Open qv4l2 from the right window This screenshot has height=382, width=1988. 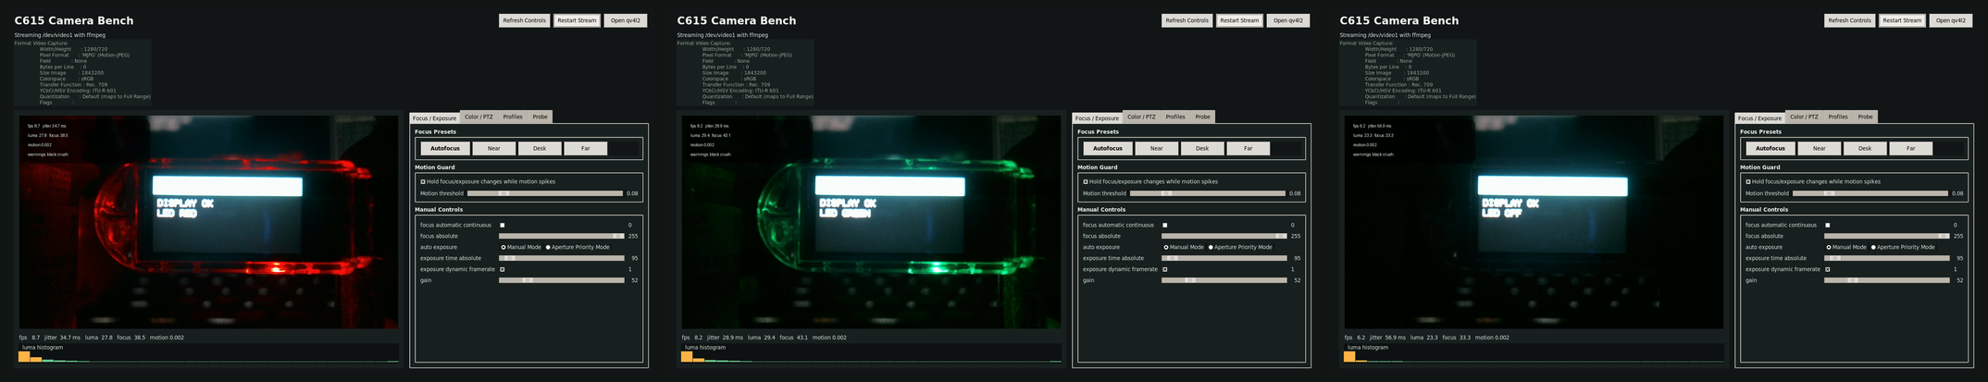coord(1951,20)
